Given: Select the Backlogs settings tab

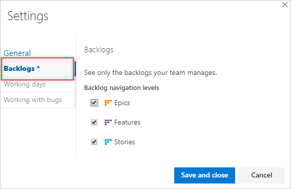Looking at the screenshot, I should click(38, 69).
